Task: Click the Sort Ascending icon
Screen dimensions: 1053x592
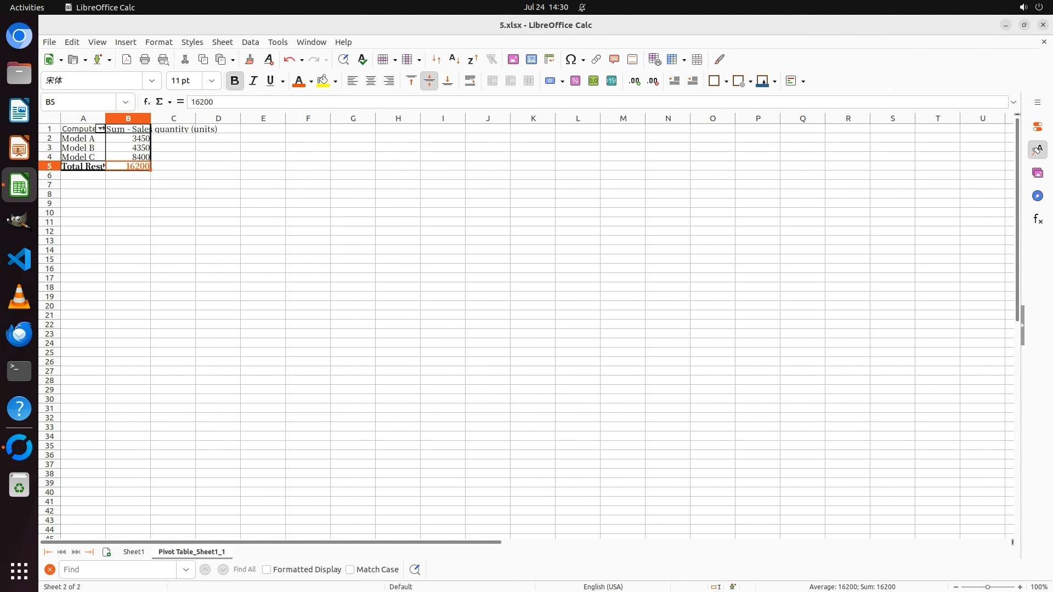Action: [454, 59]
